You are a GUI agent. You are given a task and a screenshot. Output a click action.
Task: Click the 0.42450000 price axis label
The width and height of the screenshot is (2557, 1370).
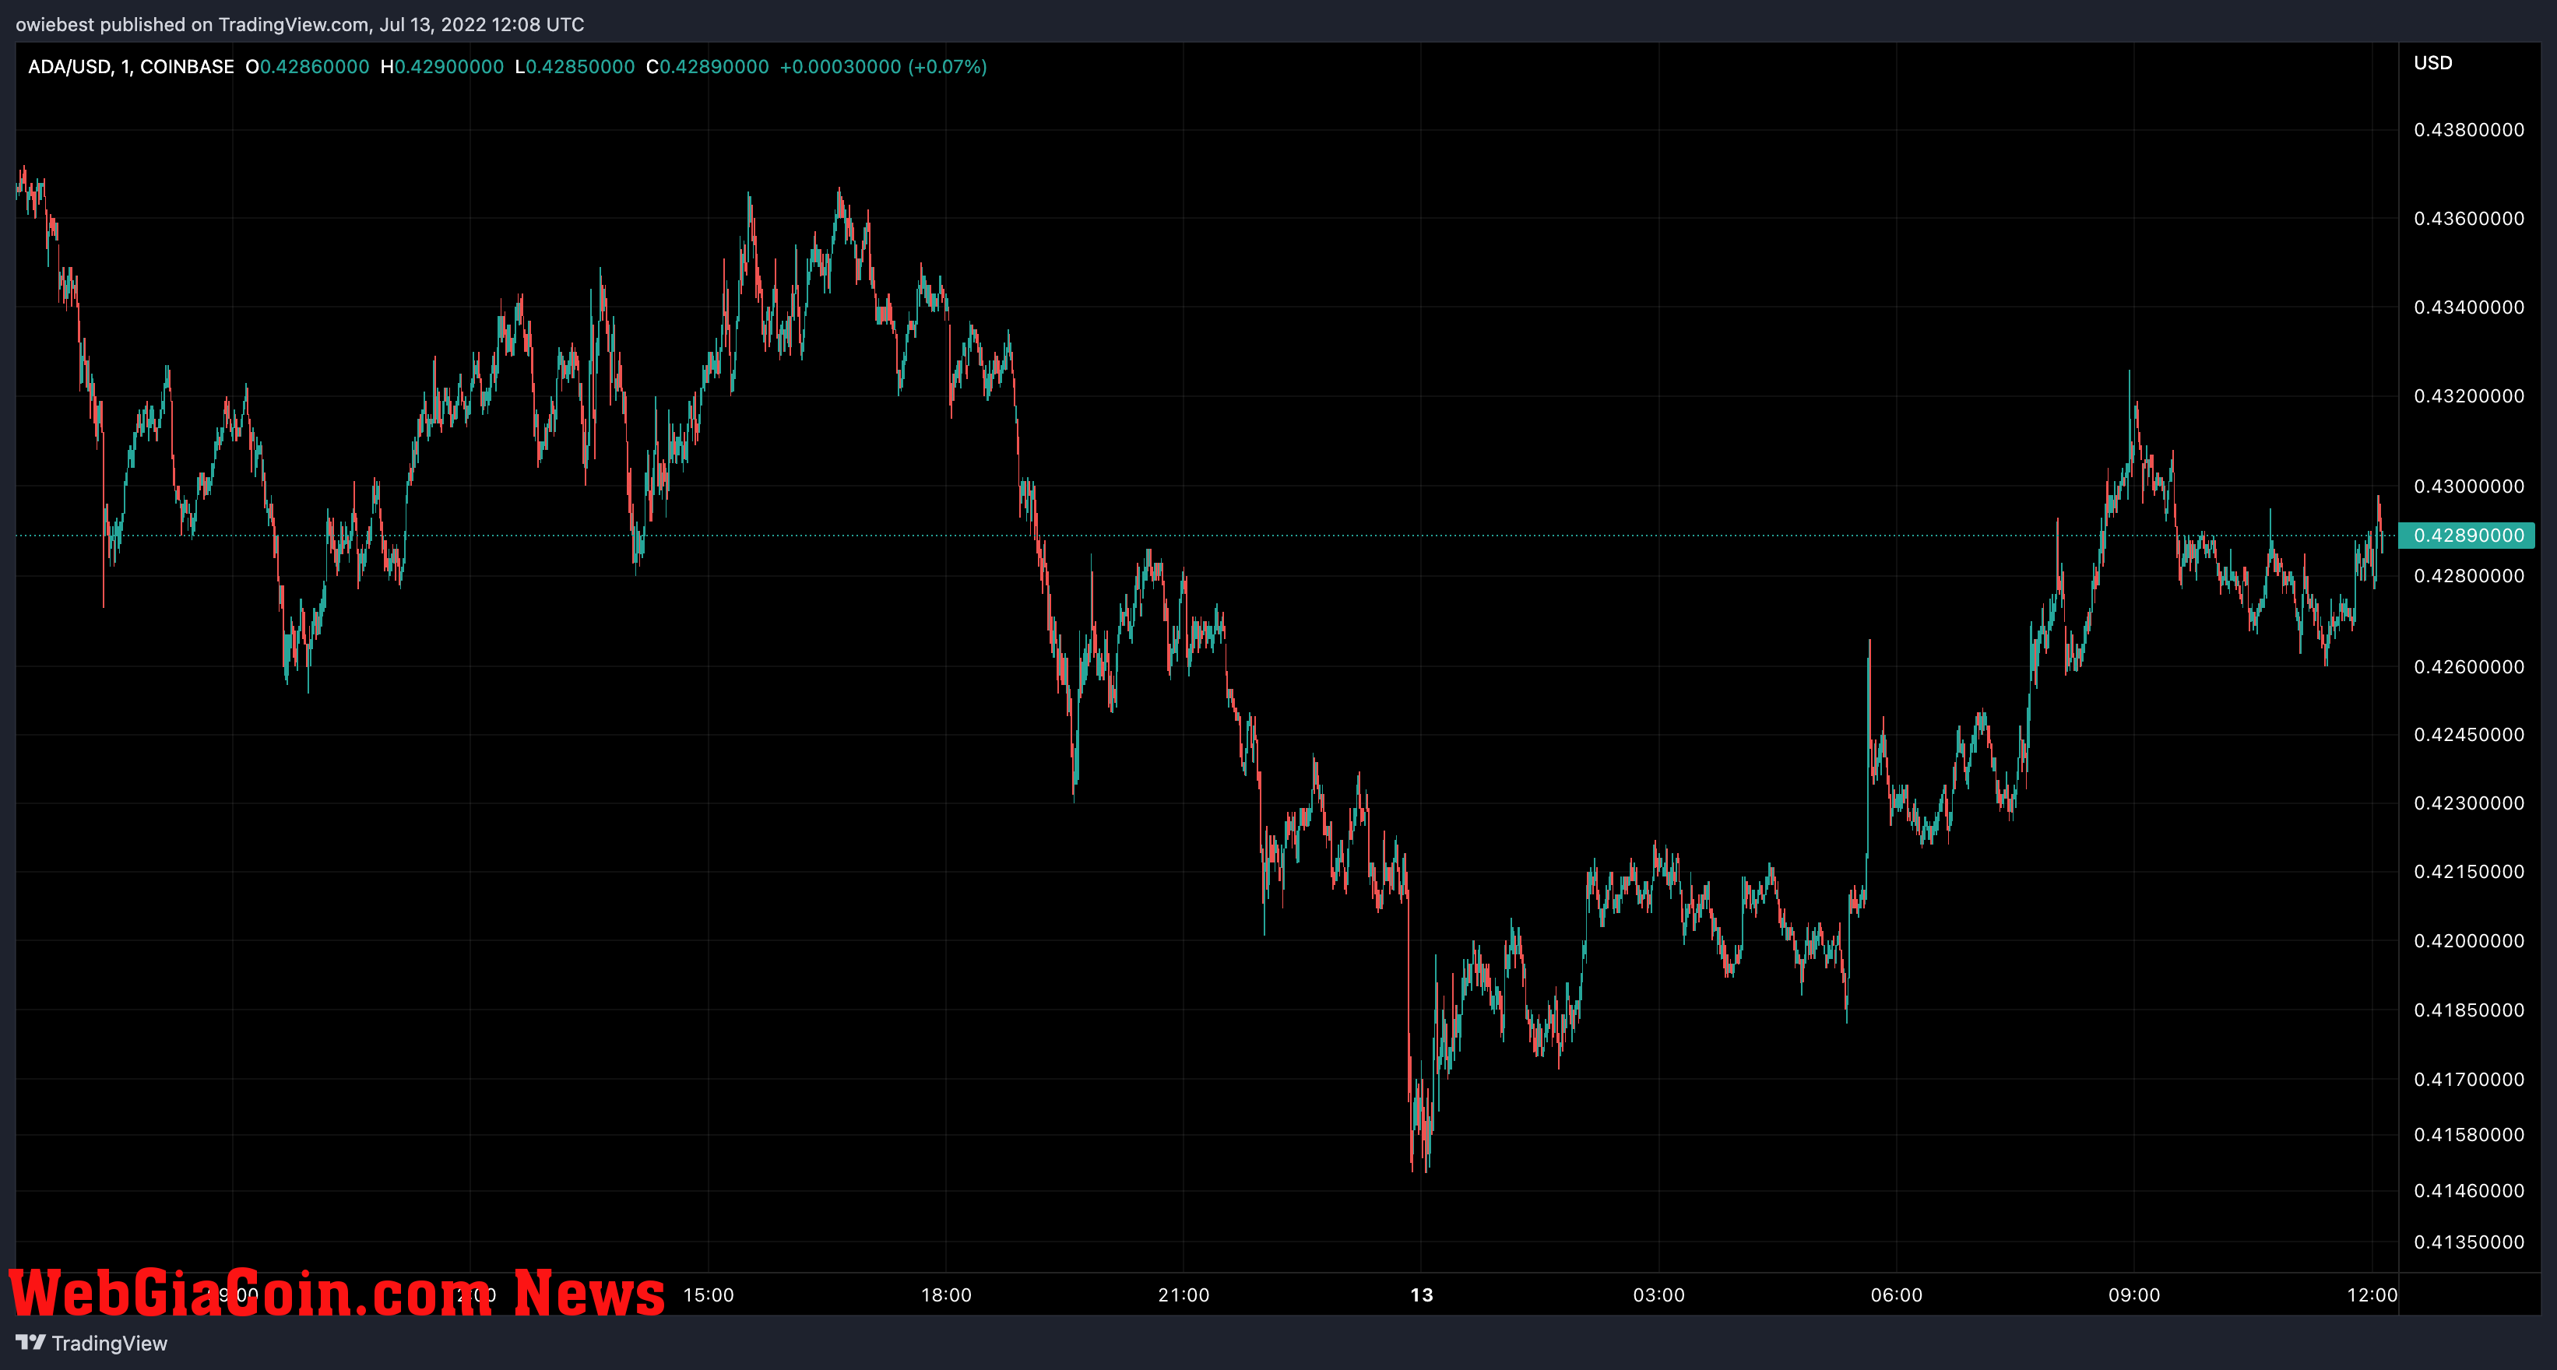pyautogui.click(x=2469, y=735)
